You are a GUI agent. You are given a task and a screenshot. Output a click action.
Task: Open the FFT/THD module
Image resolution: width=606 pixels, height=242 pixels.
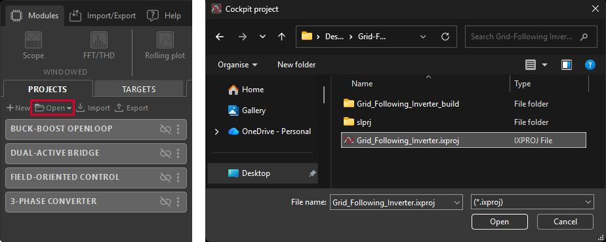[99, 46]
